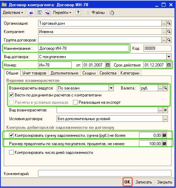
Task: Switch to the Свойства tab
Action: pyautogui.click(x=108, y=73)
